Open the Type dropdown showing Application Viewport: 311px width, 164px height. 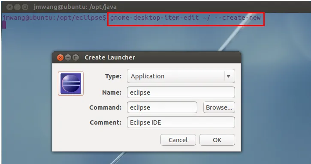tap(181, 76)
